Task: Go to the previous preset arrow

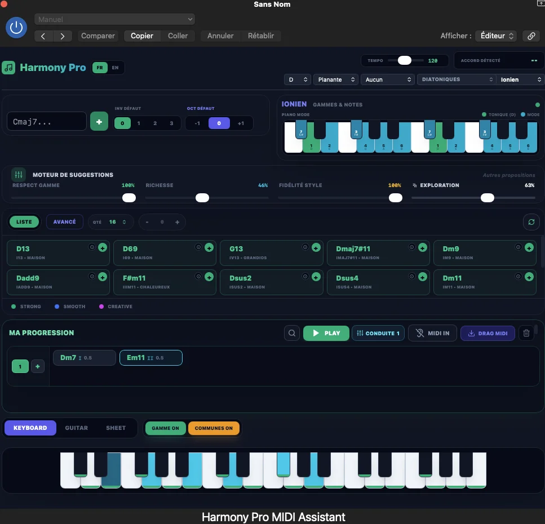Action: pyautogui.click(x=43, y=36)
